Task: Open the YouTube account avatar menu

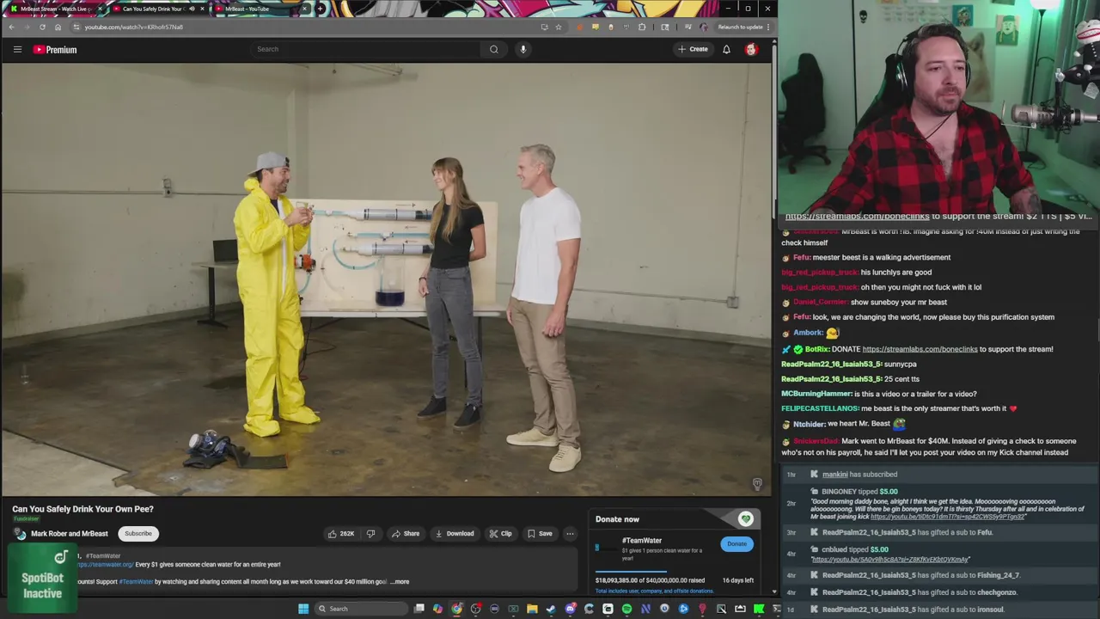Action: click(x=751, y=49)
